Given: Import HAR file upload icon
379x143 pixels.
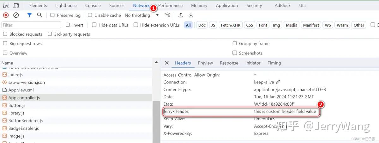Looking at the screenshot, I should (x=181, y=15).
